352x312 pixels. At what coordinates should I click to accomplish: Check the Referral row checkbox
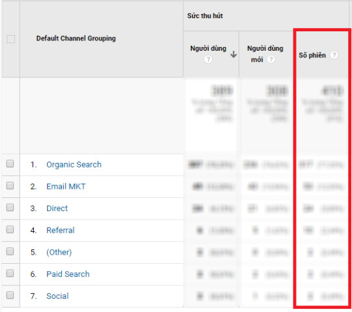(x=10, y=229)
